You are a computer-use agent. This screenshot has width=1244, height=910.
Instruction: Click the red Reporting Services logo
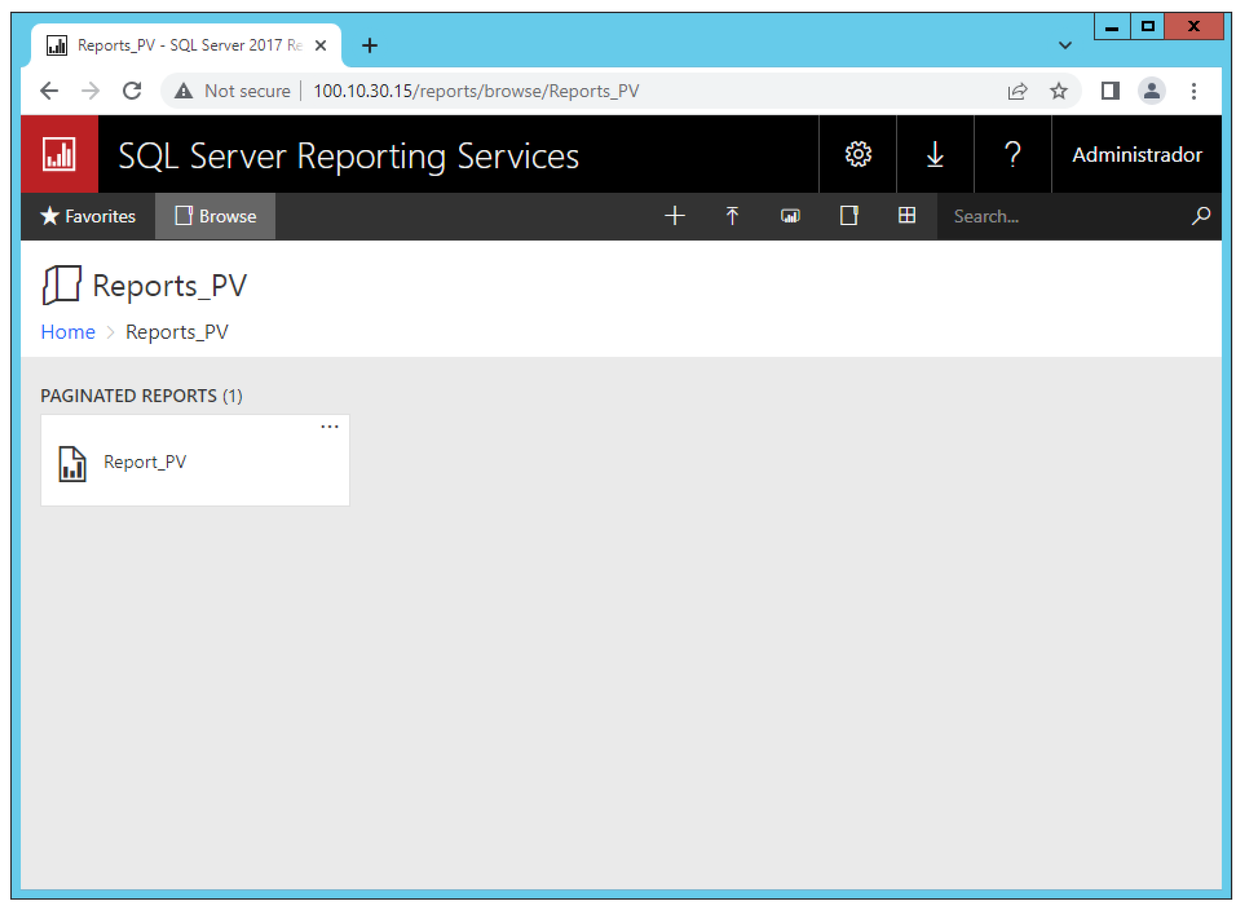tap(59, 154)
